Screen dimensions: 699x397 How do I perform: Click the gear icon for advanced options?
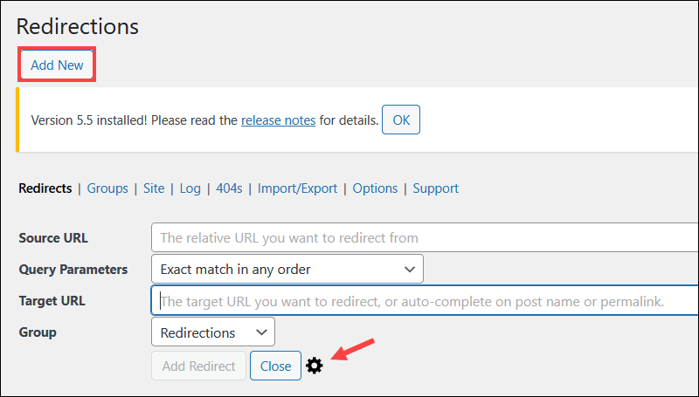(315, 366)
